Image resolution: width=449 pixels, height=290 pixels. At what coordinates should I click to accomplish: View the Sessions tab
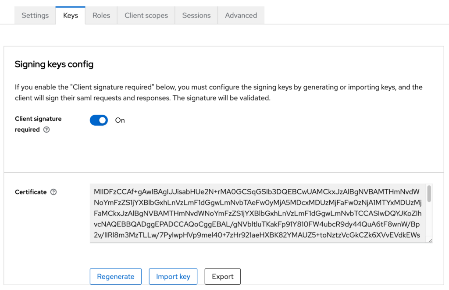click(x=196, y=15)
